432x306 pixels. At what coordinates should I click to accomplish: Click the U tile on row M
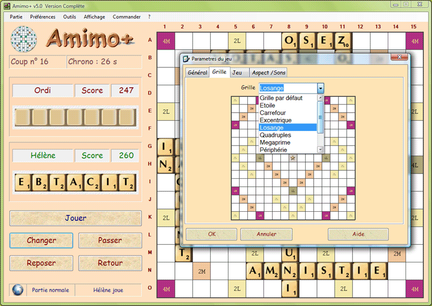[290, 253]
